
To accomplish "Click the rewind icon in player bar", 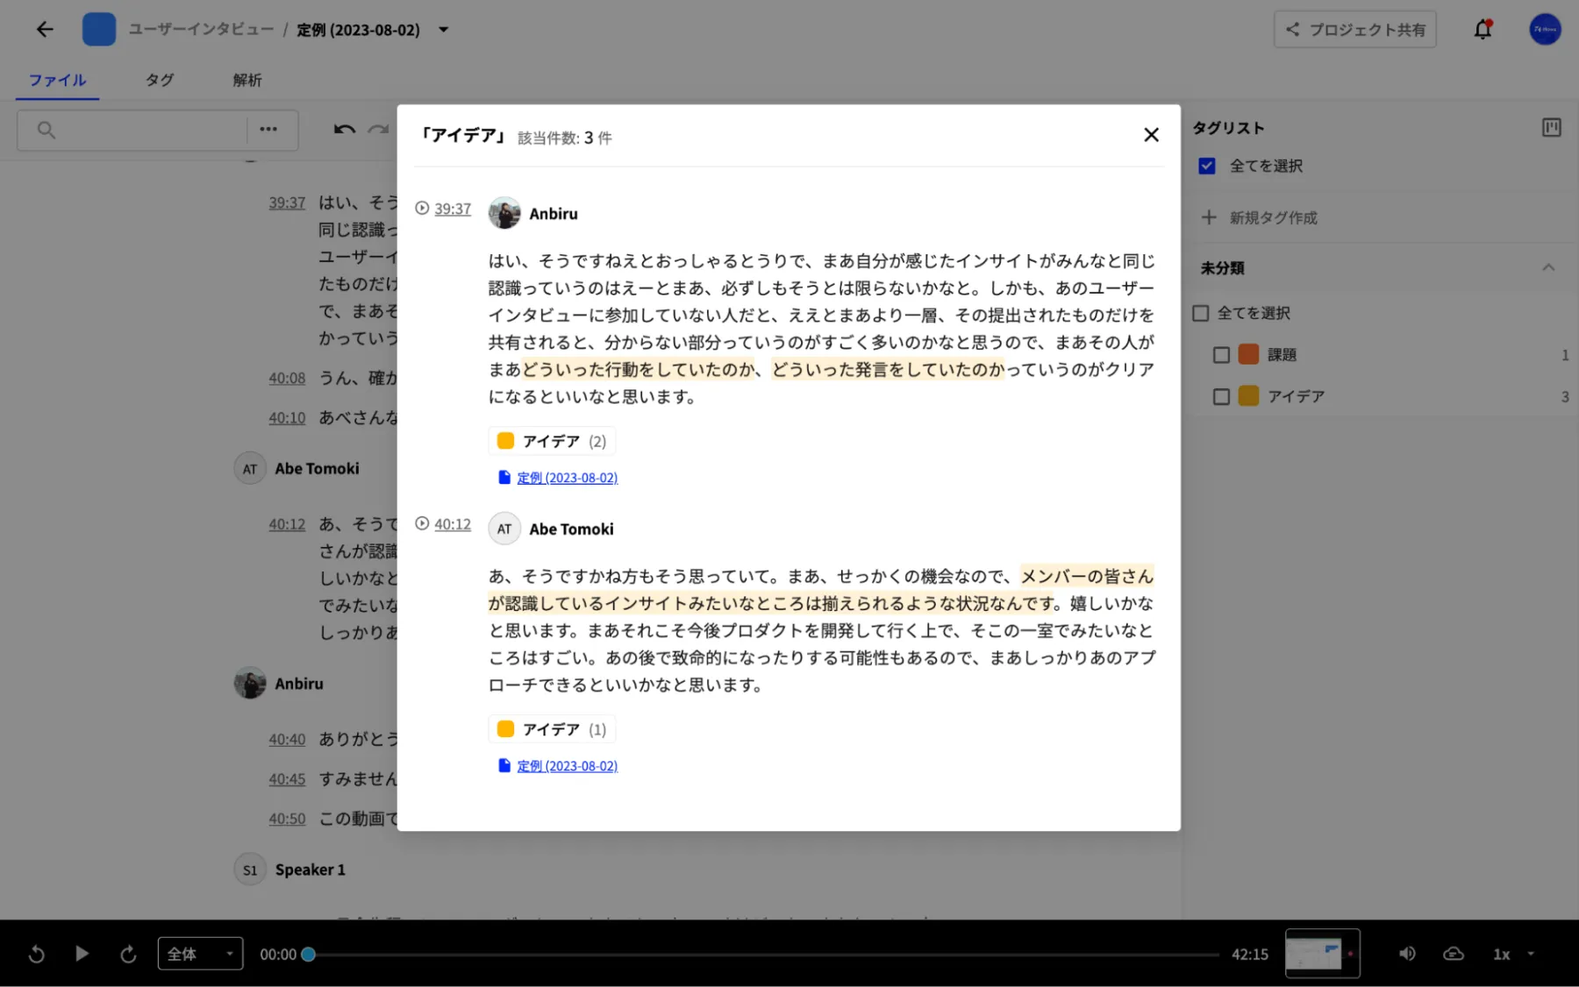I will pos(37,954).
